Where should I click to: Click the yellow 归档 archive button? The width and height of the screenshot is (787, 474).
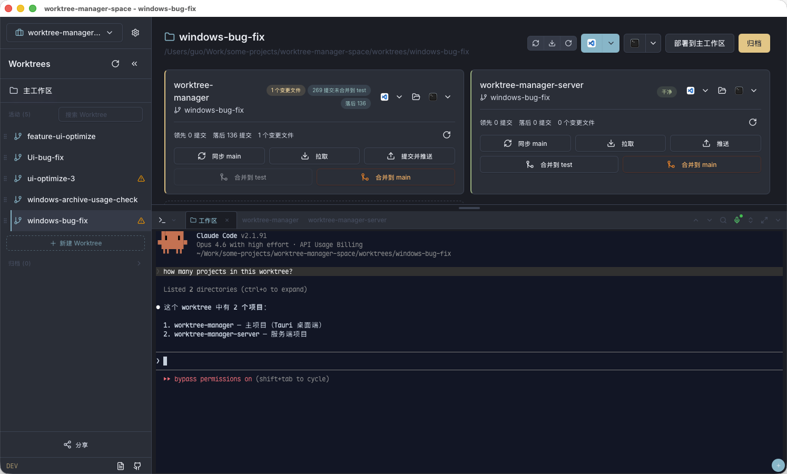click(x=754, y=43)
